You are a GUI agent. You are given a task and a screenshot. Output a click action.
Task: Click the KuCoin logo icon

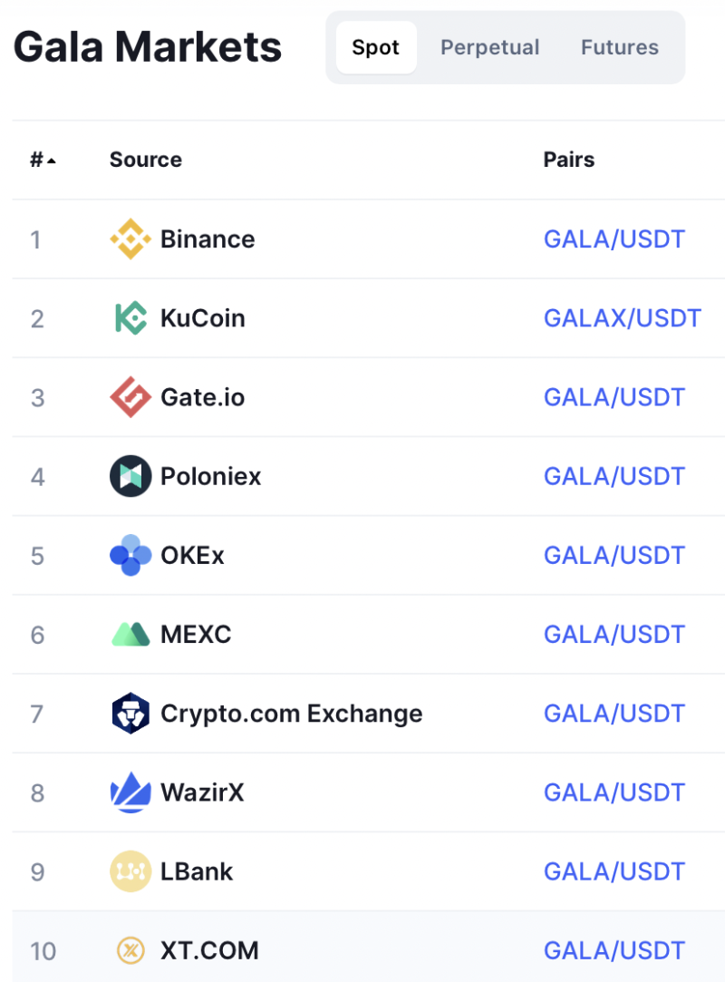point(130,318)
